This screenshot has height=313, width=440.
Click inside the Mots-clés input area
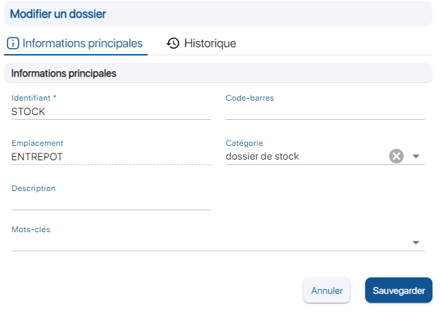(206, 242)
